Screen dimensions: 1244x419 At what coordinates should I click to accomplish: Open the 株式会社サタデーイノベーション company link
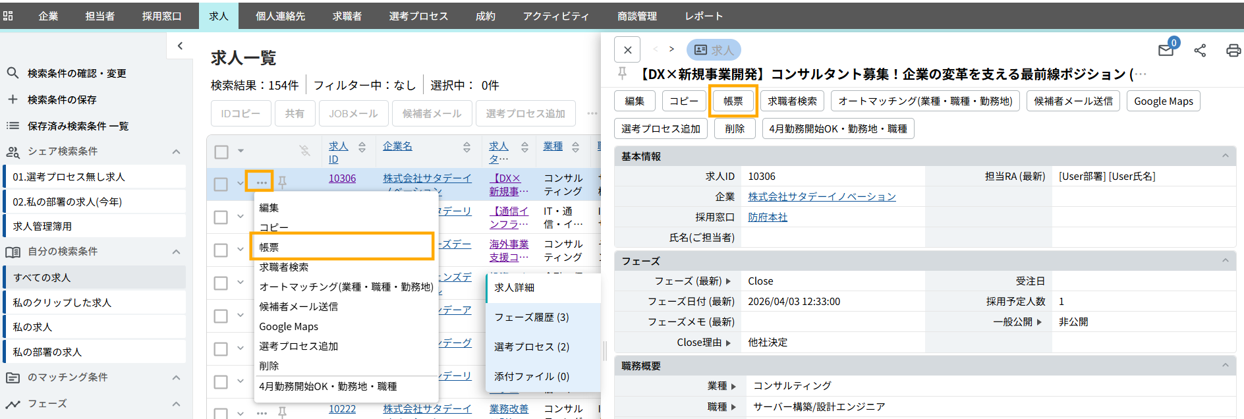click(x=822, y=197)
